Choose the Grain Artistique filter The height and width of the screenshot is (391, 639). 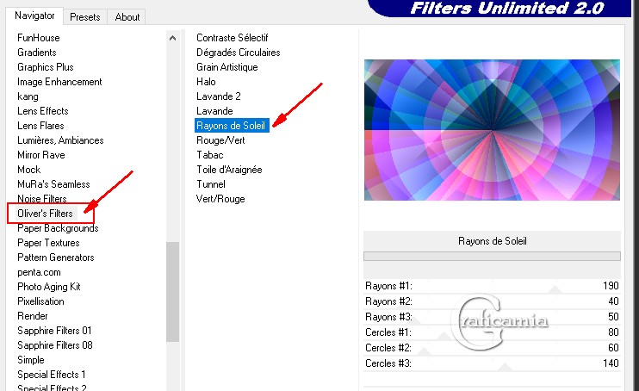(x=227, y=67)
